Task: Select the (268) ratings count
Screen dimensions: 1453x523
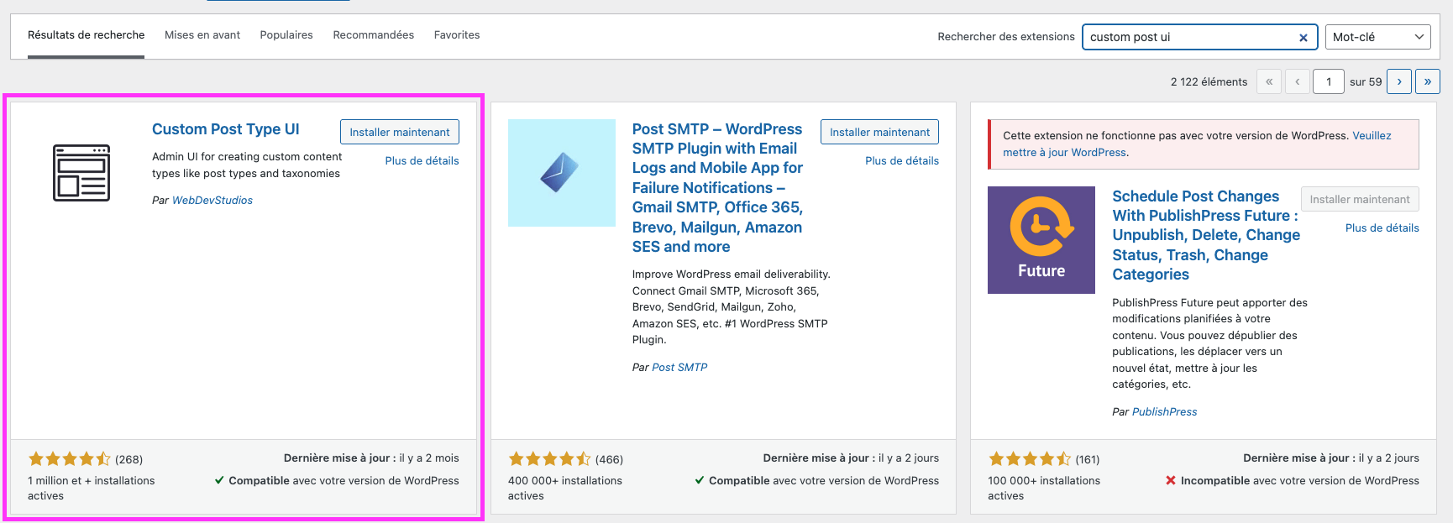Action: tap(129, 459)
